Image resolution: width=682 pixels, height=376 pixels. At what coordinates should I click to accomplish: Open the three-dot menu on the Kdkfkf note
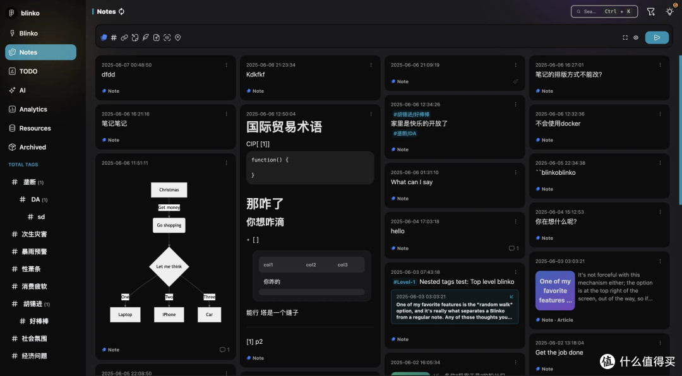coord(371,65)
